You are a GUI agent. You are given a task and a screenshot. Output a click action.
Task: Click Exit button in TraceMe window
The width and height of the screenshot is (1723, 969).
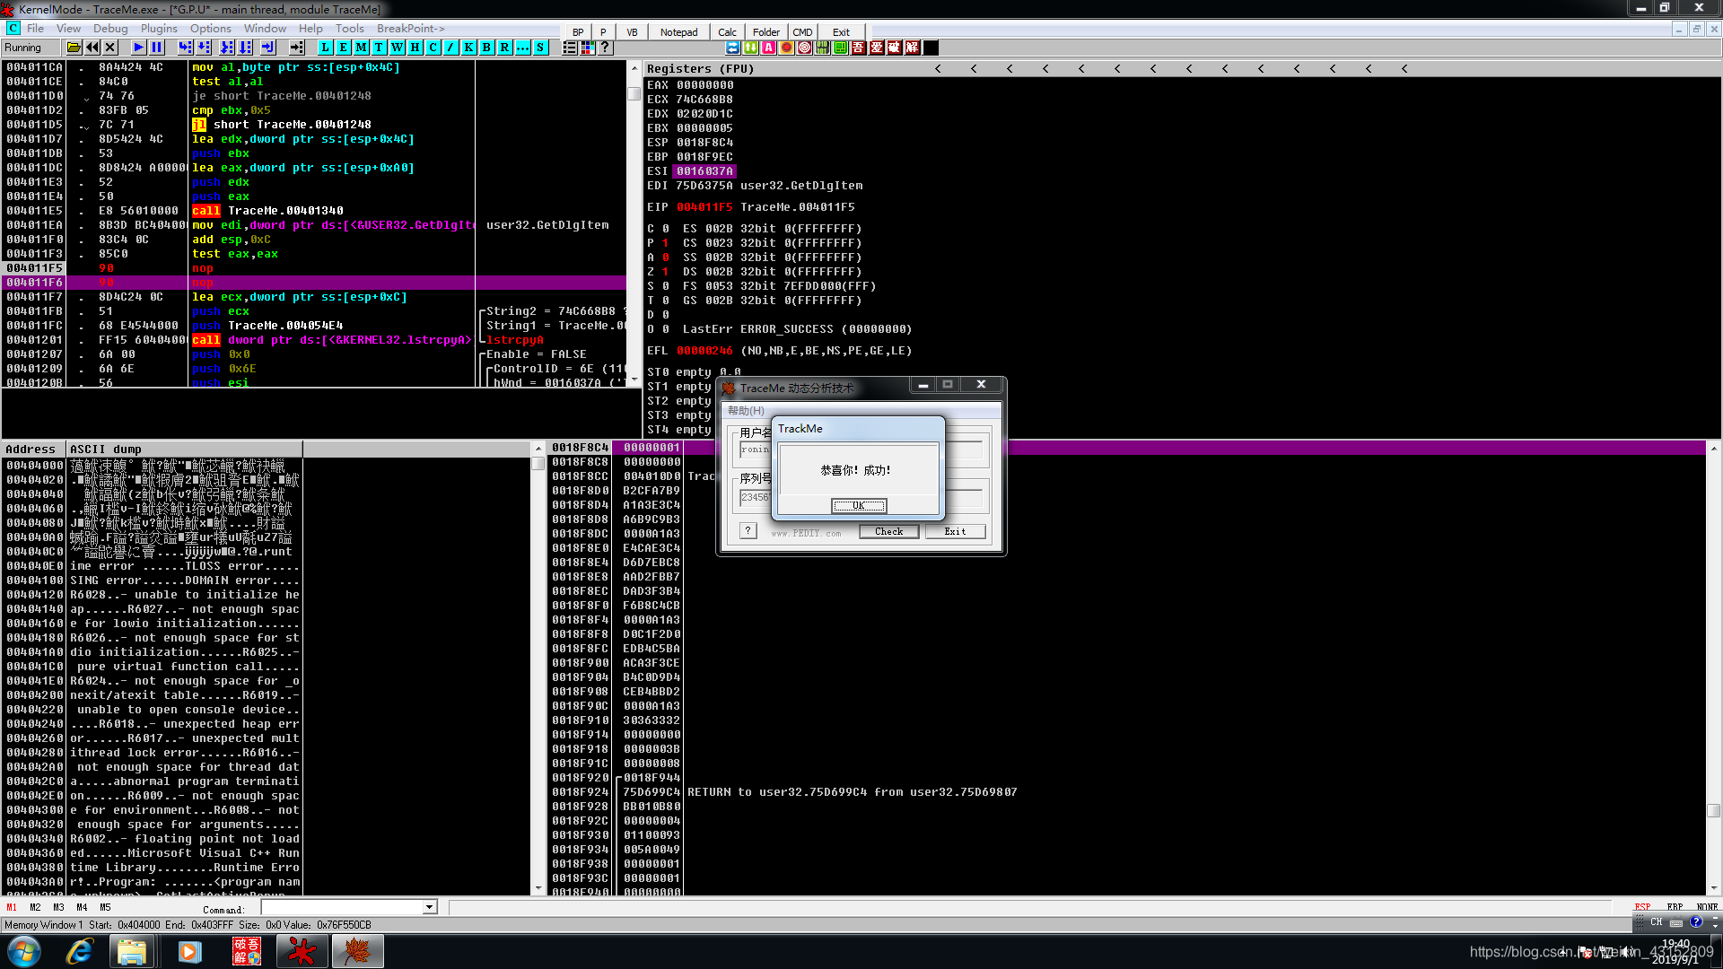click(955, 532)
